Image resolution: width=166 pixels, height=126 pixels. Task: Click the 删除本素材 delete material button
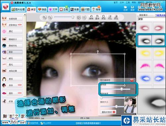tap(108, 112)
